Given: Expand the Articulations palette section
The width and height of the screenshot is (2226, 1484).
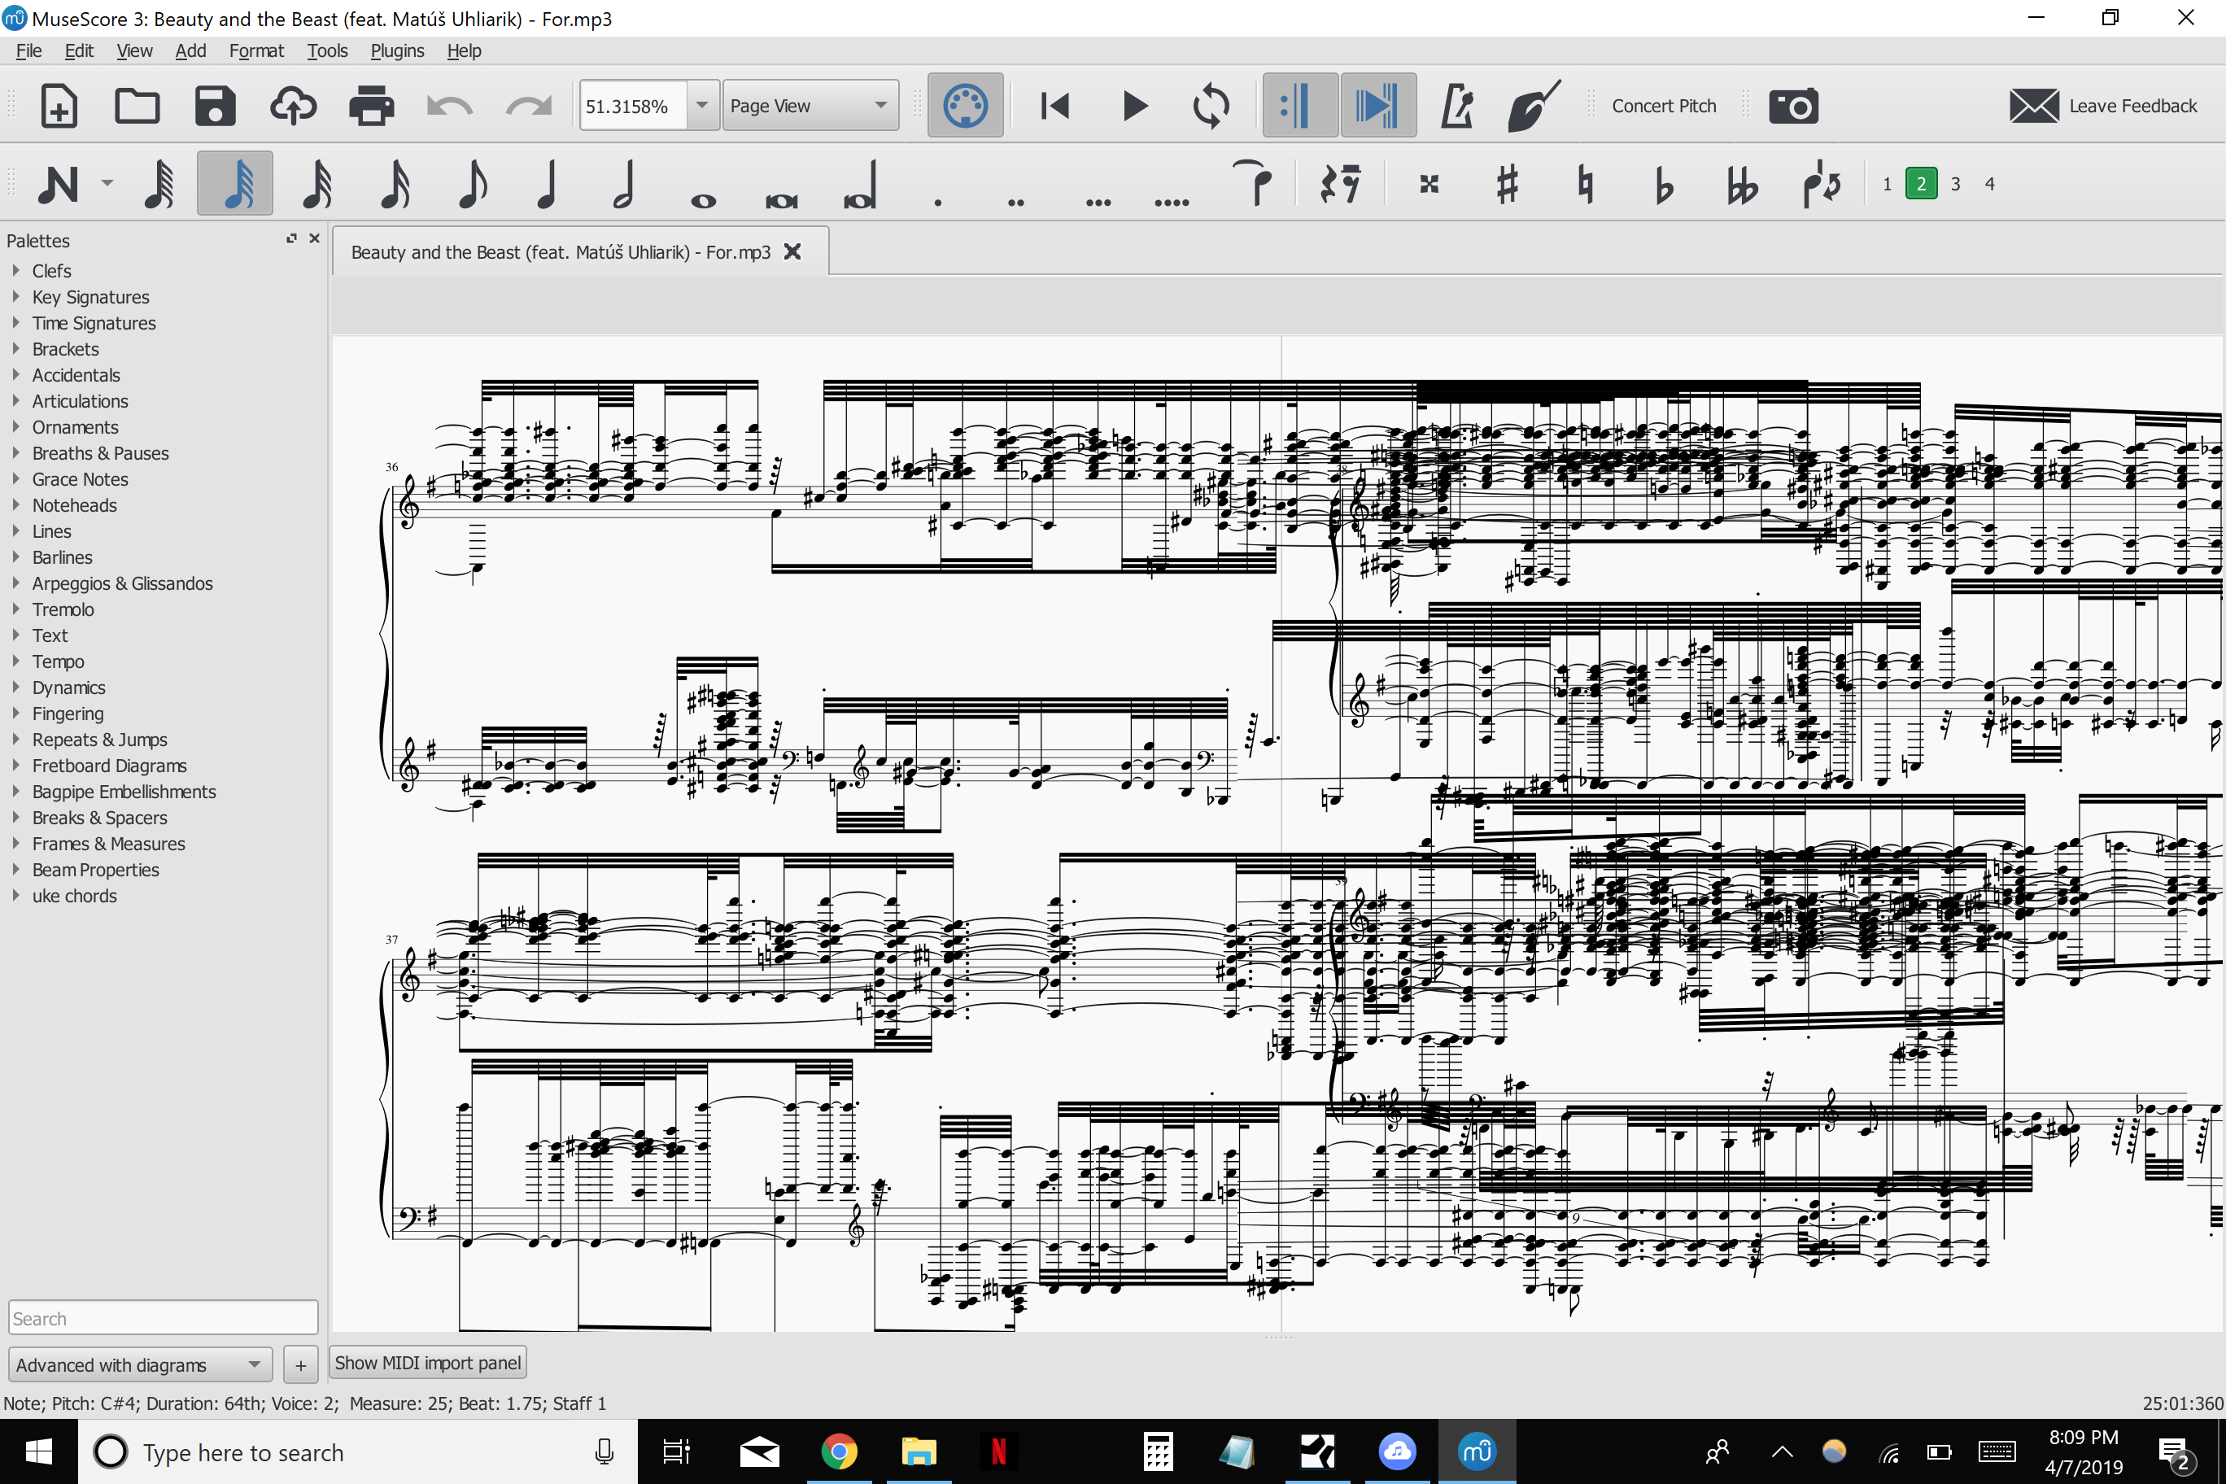Looking at the screenshot, I should tap(78, 399).
